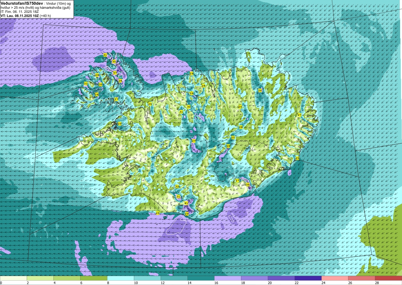Click the yellow gust label 41
This screenshot has width=402, height=285.
coord(186,203)
